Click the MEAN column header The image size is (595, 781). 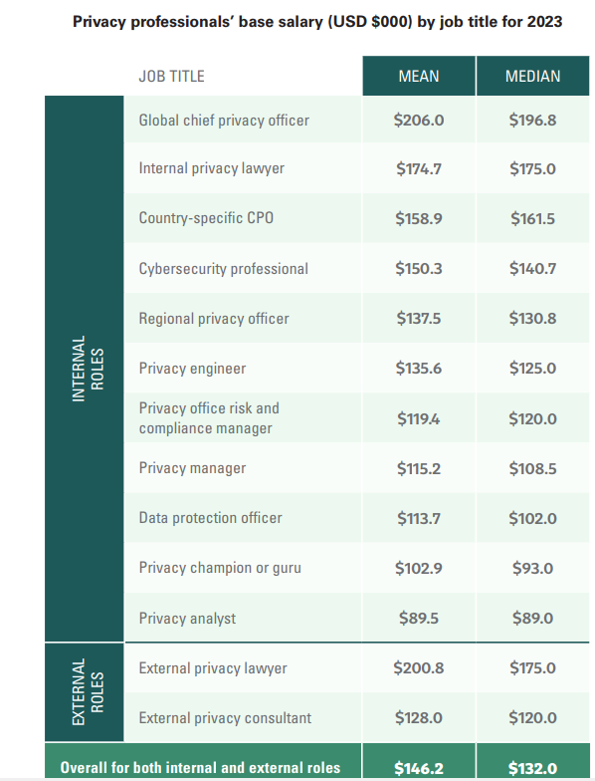coord(418,76)
